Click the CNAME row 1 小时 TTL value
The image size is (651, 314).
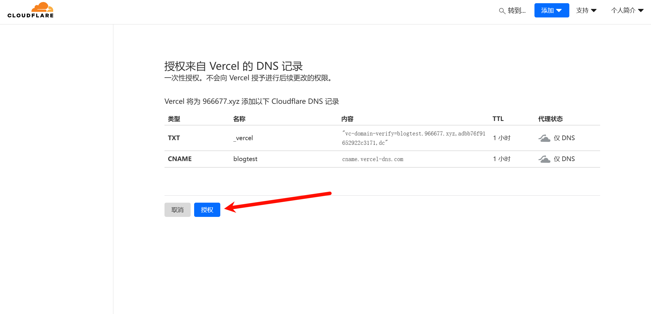[x=502, y=159]
